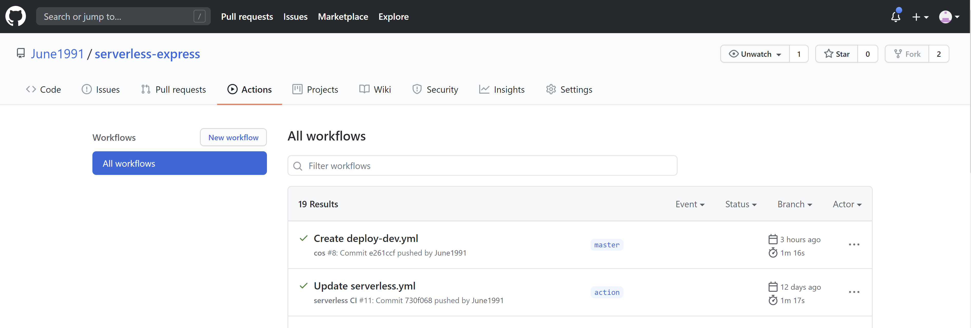
Task: Star the repository
Action: (x=837, y=54)
